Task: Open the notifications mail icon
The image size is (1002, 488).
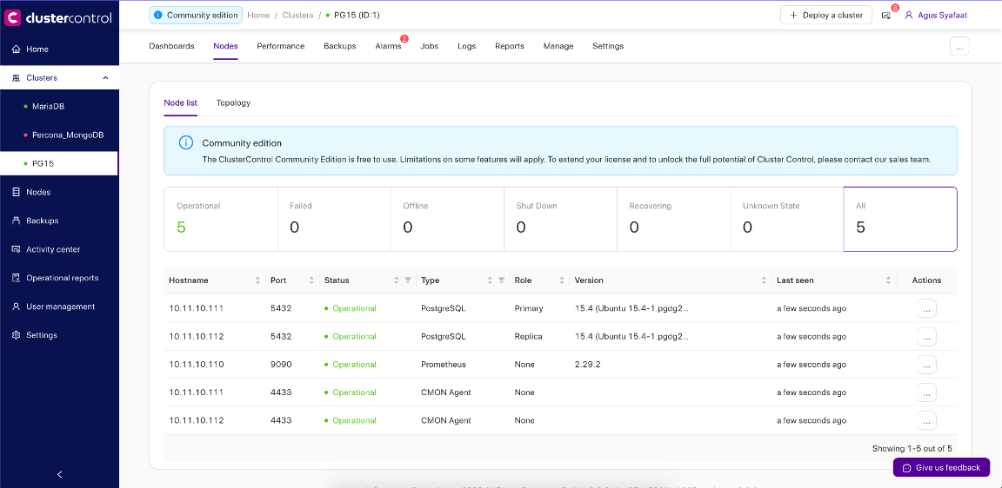Action: click(885, 16)
